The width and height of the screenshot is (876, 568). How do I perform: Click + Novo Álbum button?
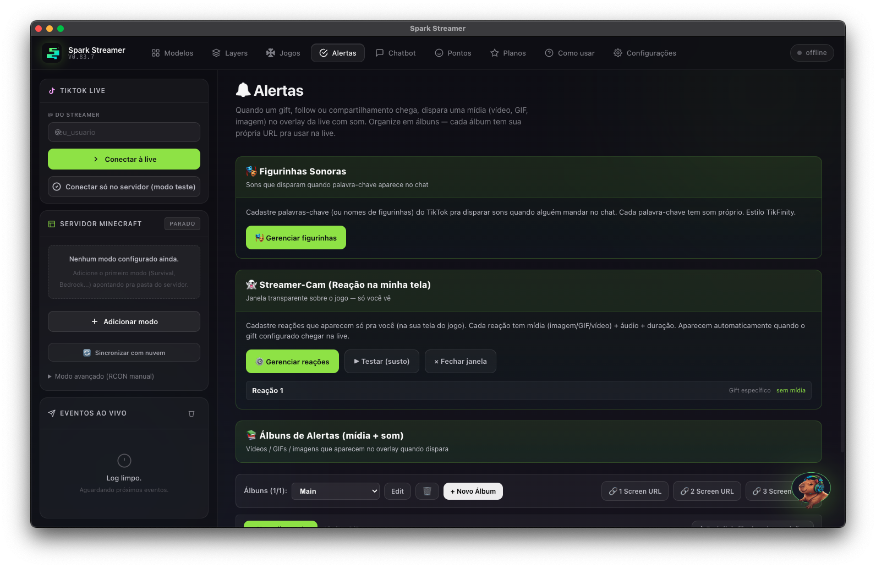pyautogui.click(x=473, y=491)
